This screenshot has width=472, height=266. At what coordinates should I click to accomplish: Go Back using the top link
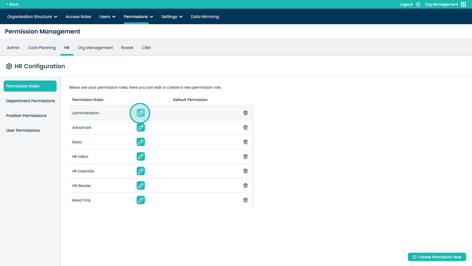click(x=12, y=4)
